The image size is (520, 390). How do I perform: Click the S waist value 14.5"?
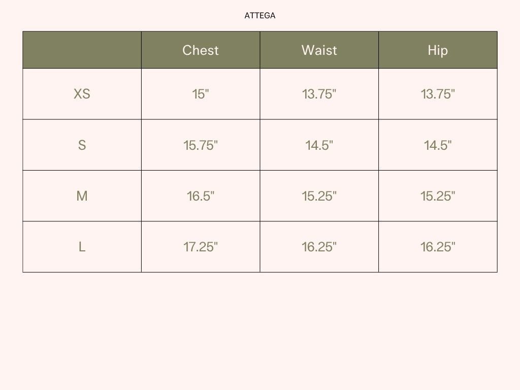319,145
